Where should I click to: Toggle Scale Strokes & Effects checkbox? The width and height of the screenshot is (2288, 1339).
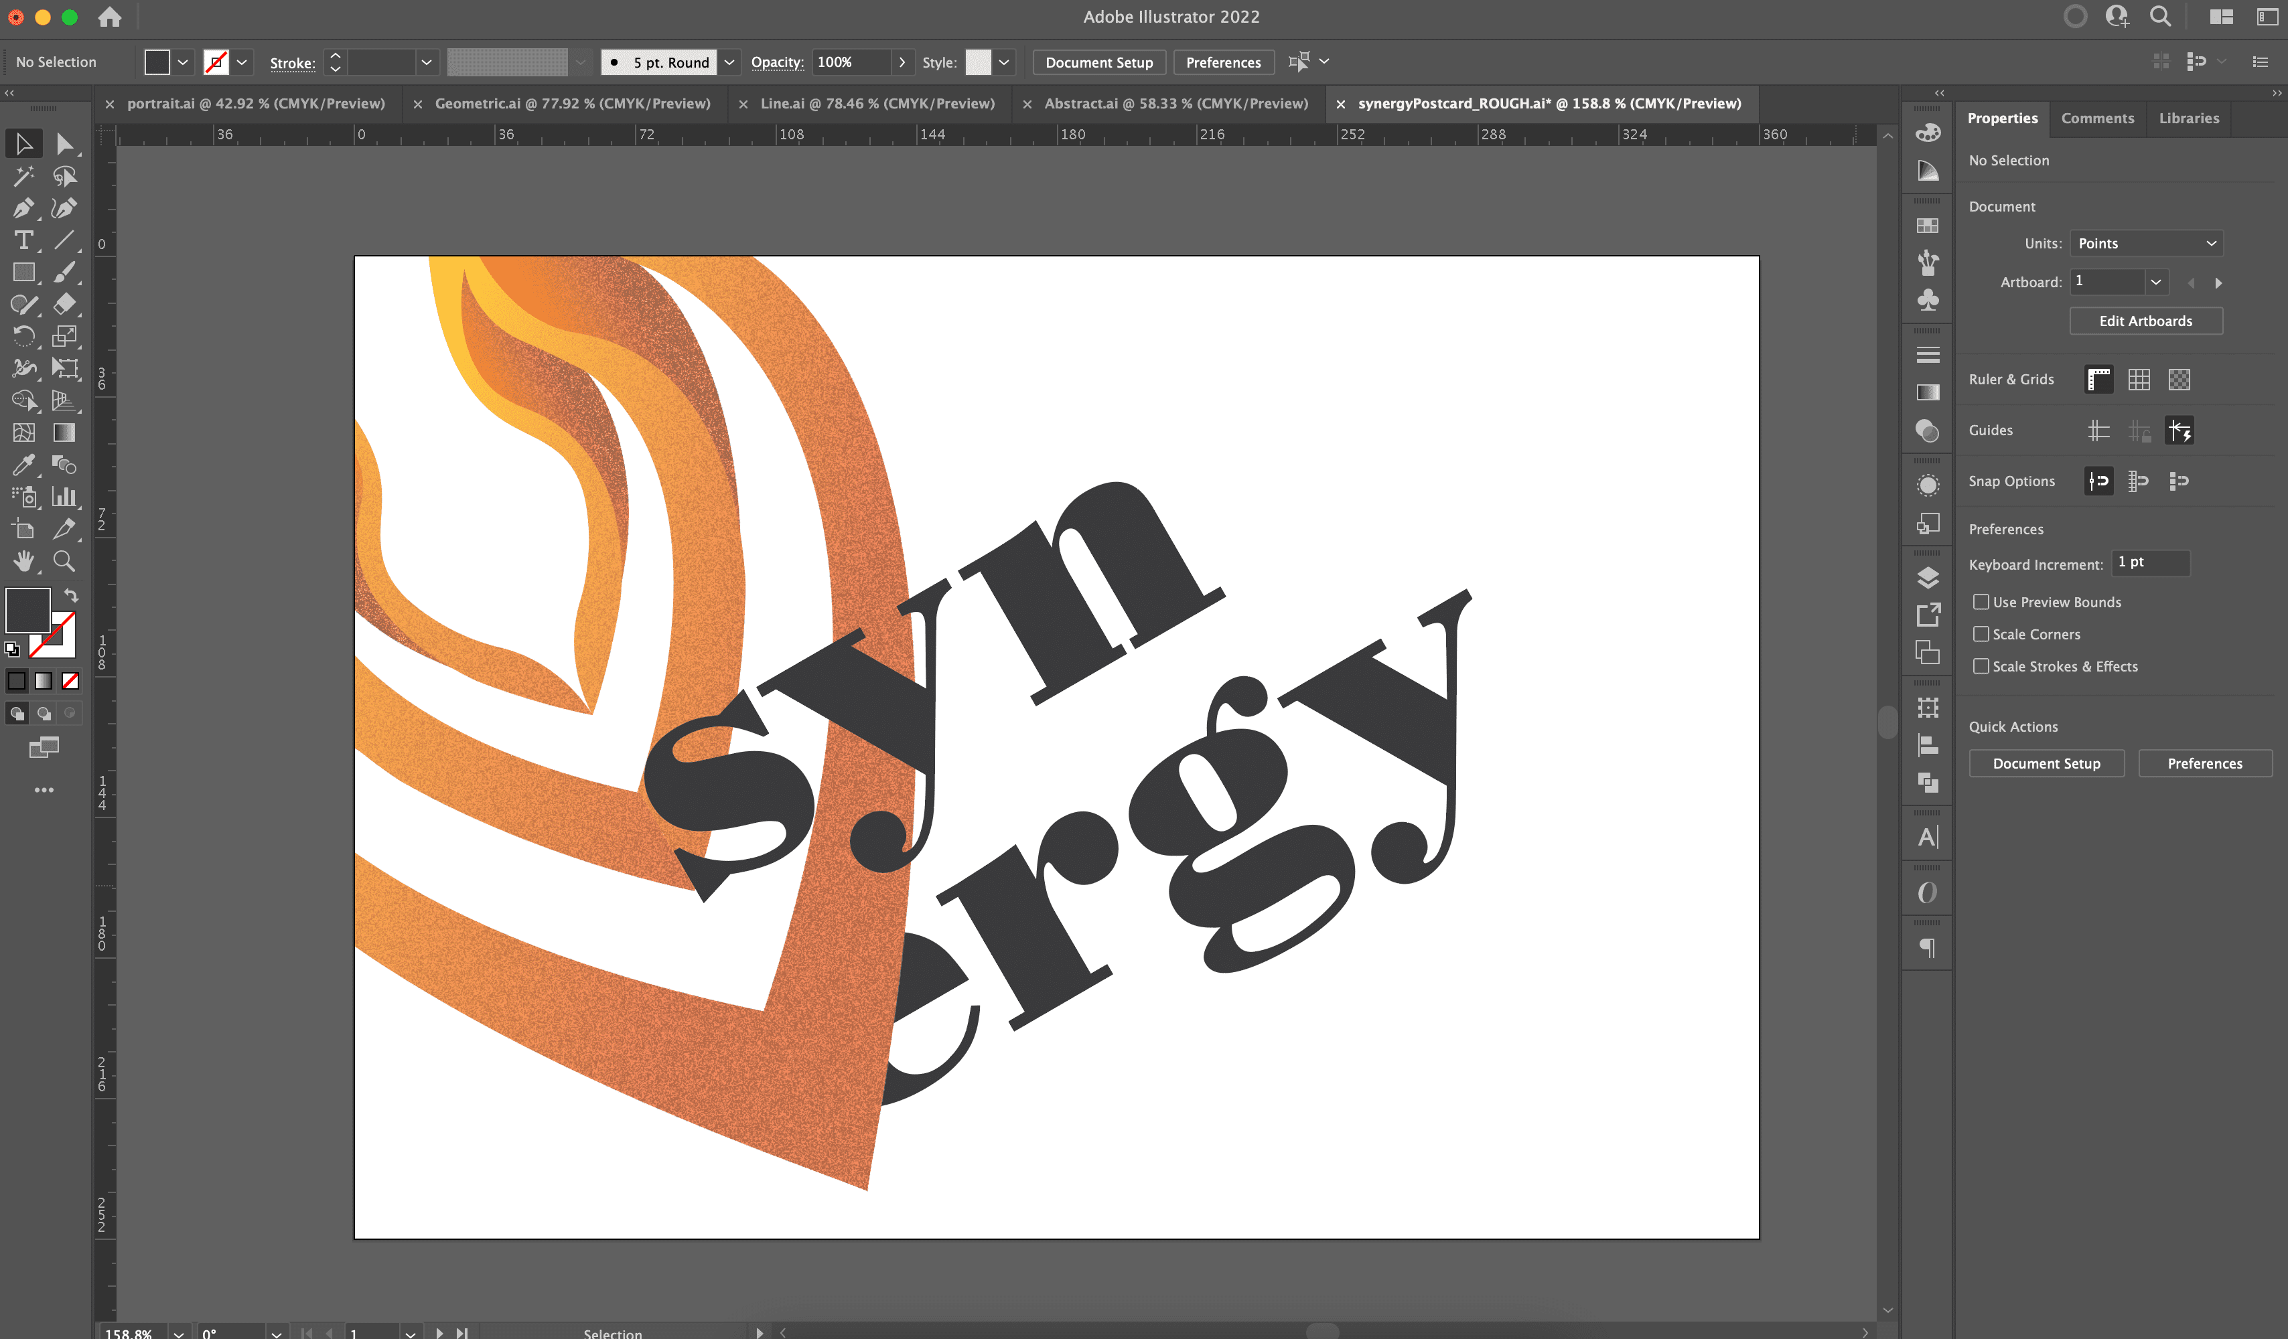point(1981,666)
